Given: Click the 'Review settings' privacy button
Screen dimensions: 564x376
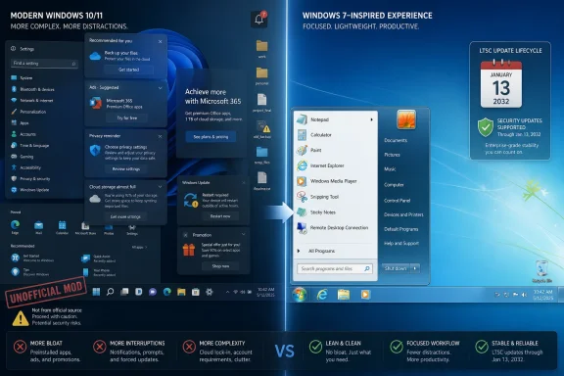Looking at the screenshot, I should click(x=126, y=168).
